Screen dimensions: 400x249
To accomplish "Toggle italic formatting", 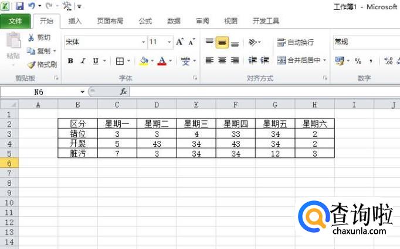I will coord(83,61).
